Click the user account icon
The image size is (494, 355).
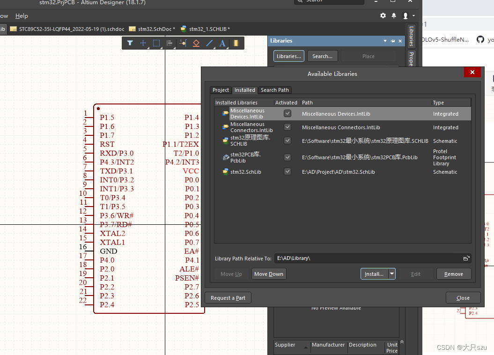(406, 16)
